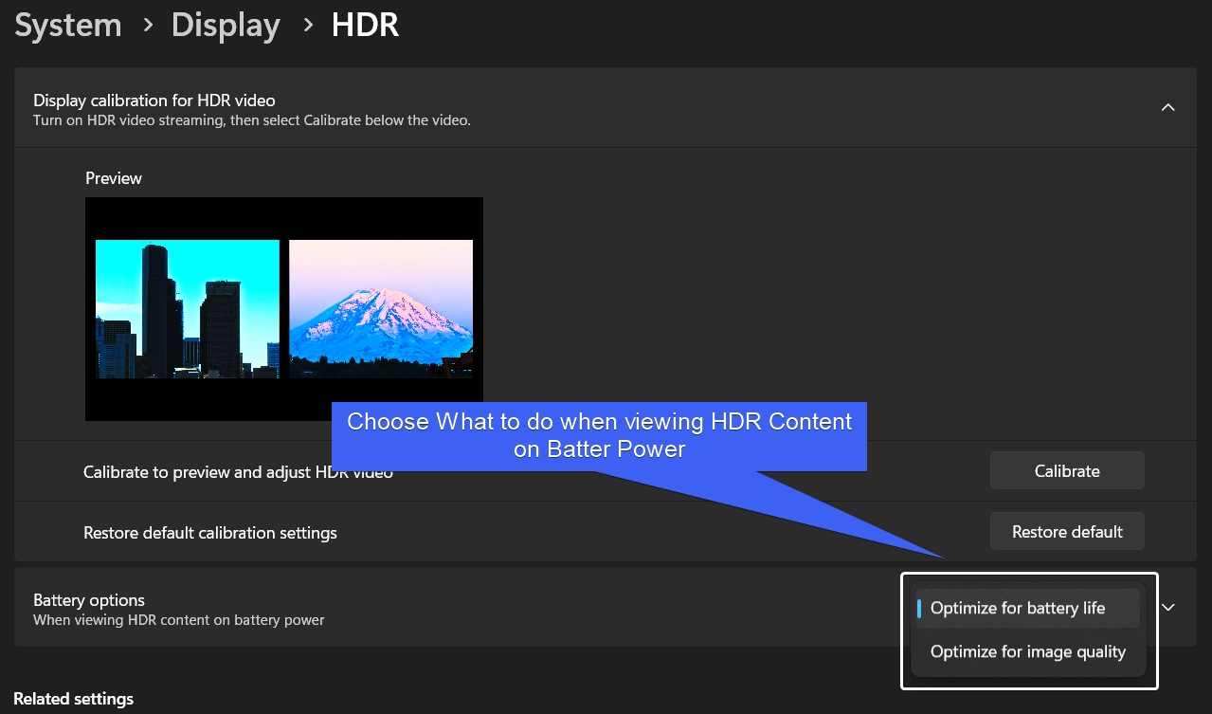Click the Related settings heading
This screenshot has height=714, width=1212.
pos(74,699)
